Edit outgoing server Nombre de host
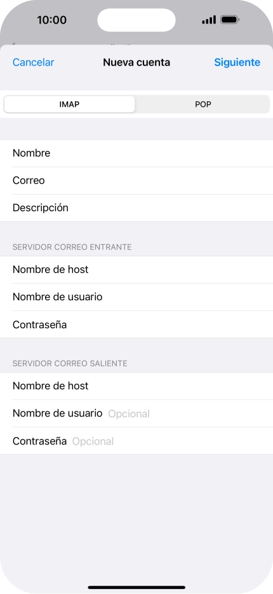This screenshot has height=594, width=273. point(136,386)
